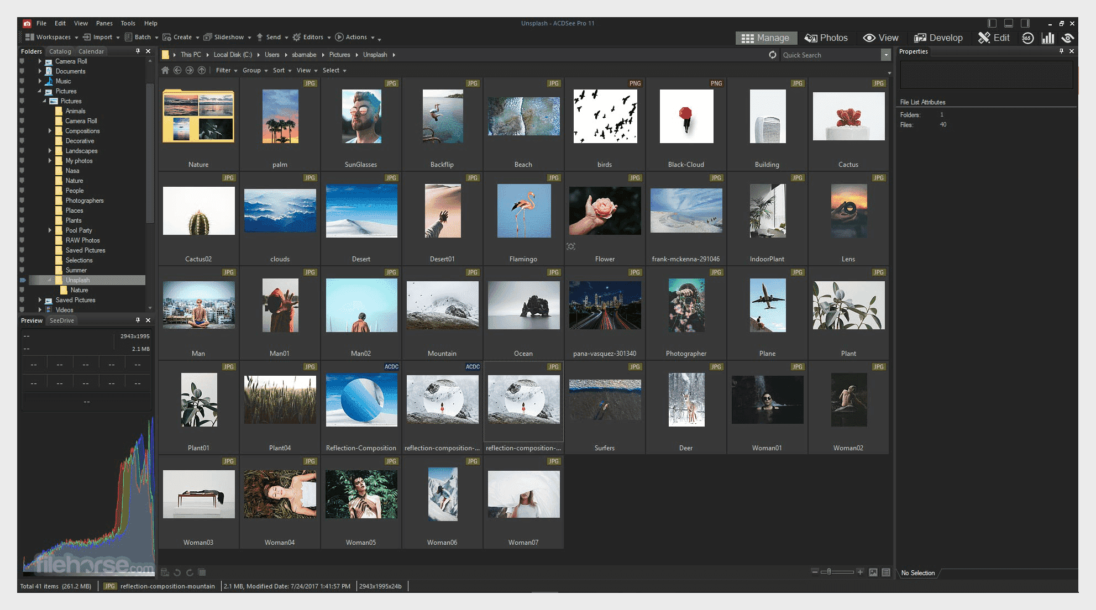1096x610 pixels.
Task: Open the ACDSee 365 mode icon
Action: click(1027, 38)
